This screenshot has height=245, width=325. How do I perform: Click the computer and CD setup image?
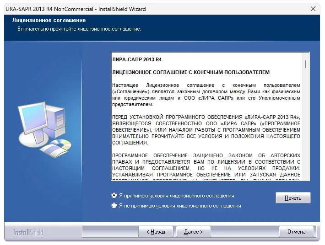44,129
